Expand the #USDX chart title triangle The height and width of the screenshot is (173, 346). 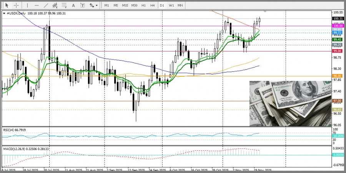point(4,13)
